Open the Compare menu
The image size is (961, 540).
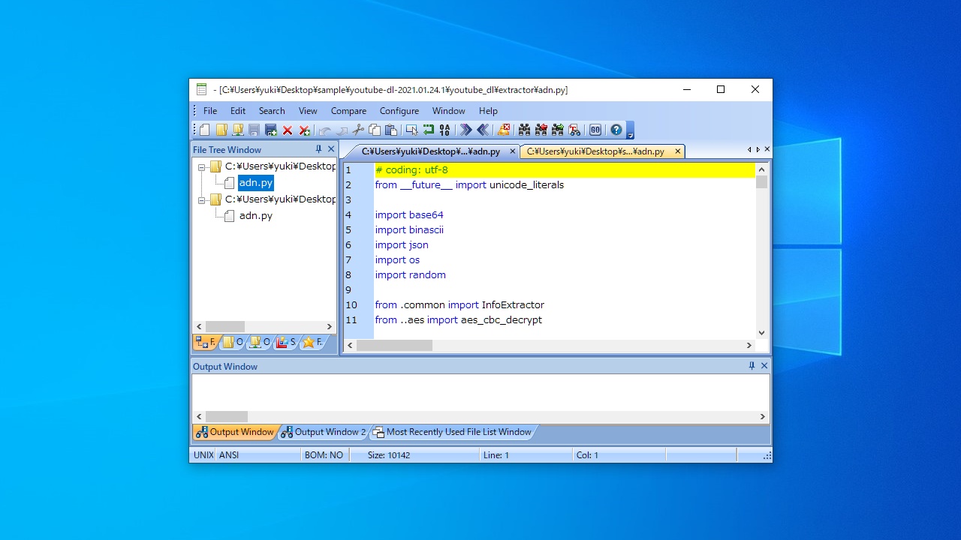348,110
